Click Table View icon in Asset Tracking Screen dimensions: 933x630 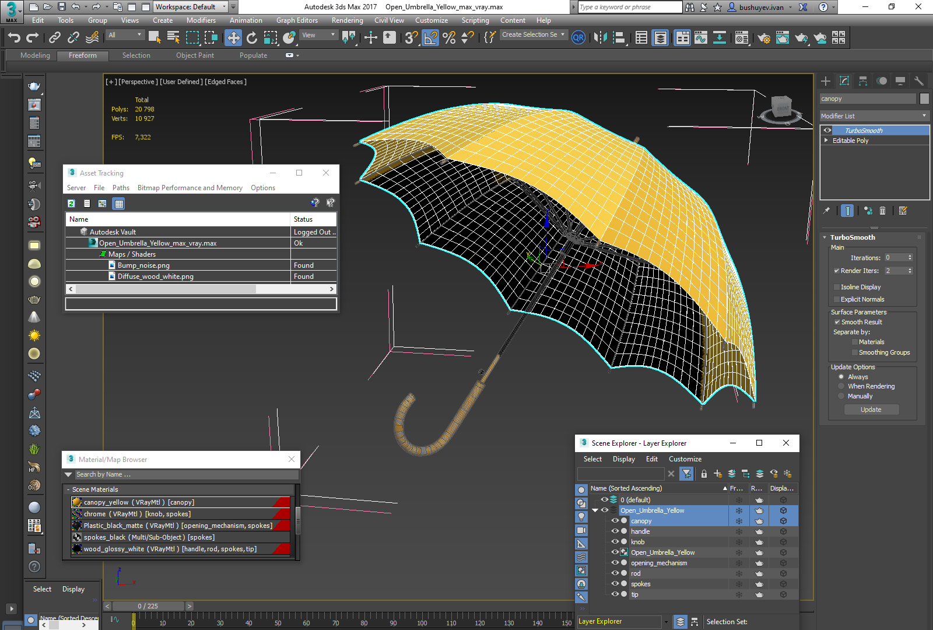(x=119, y=204)
